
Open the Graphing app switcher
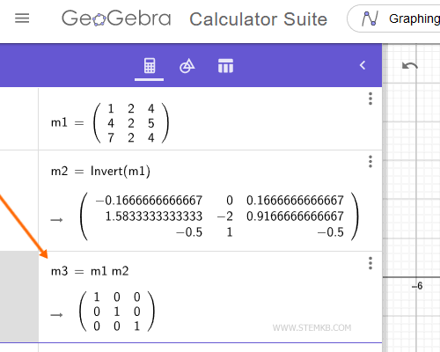[394, 18]
